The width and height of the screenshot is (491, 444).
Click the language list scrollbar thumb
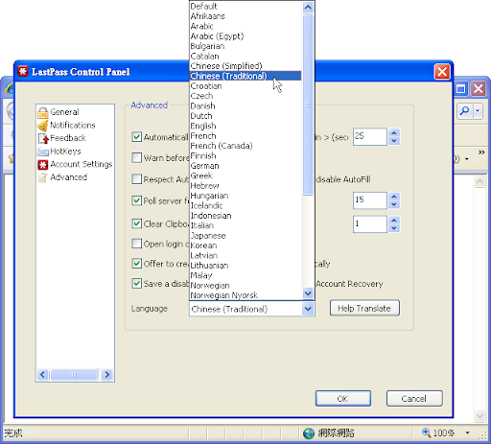(308, 104)
